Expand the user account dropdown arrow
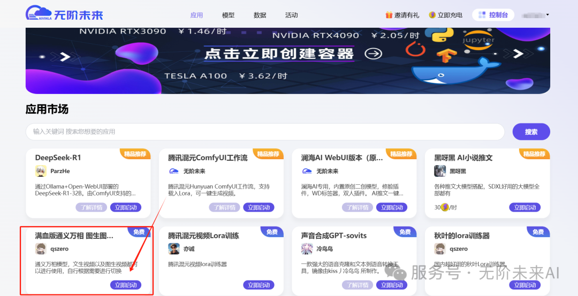Image resolution: width=578 pixels, height=296 pixels. [547, 15]
